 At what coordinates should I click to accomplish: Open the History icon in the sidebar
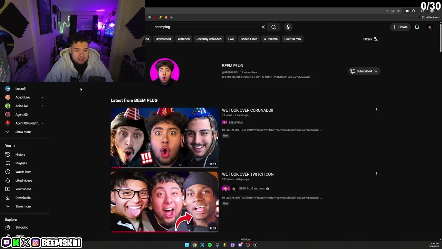8,155
